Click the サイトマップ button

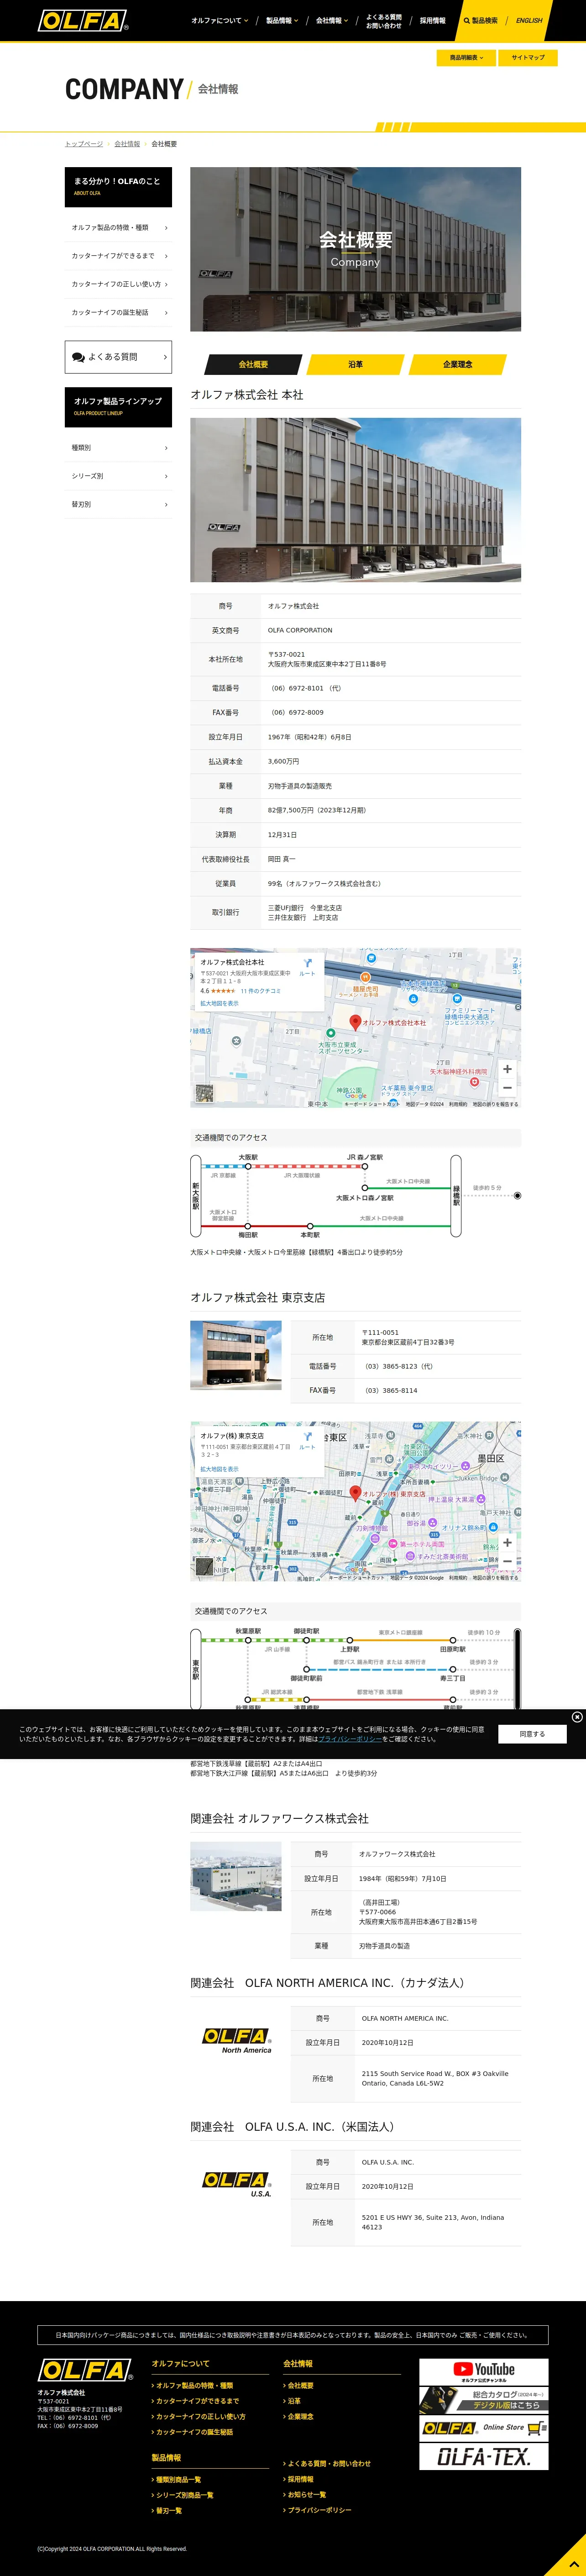click(528, 57)
